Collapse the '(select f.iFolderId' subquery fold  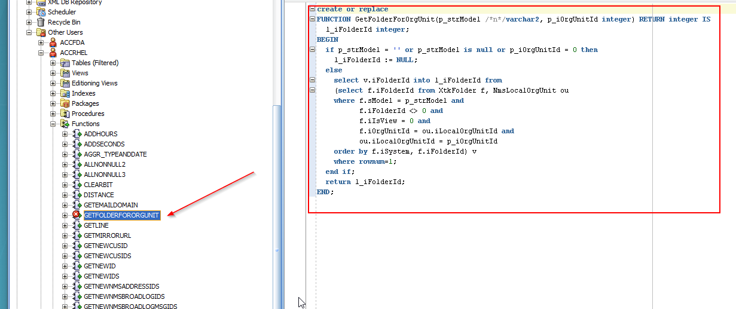click(312, 90)
